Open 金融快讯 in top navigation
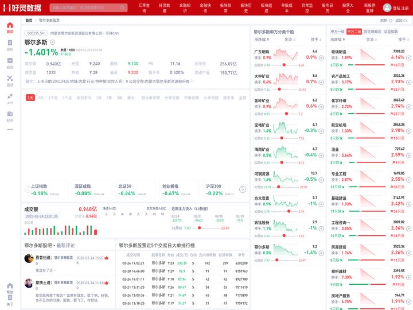 [x=205, y=7]
